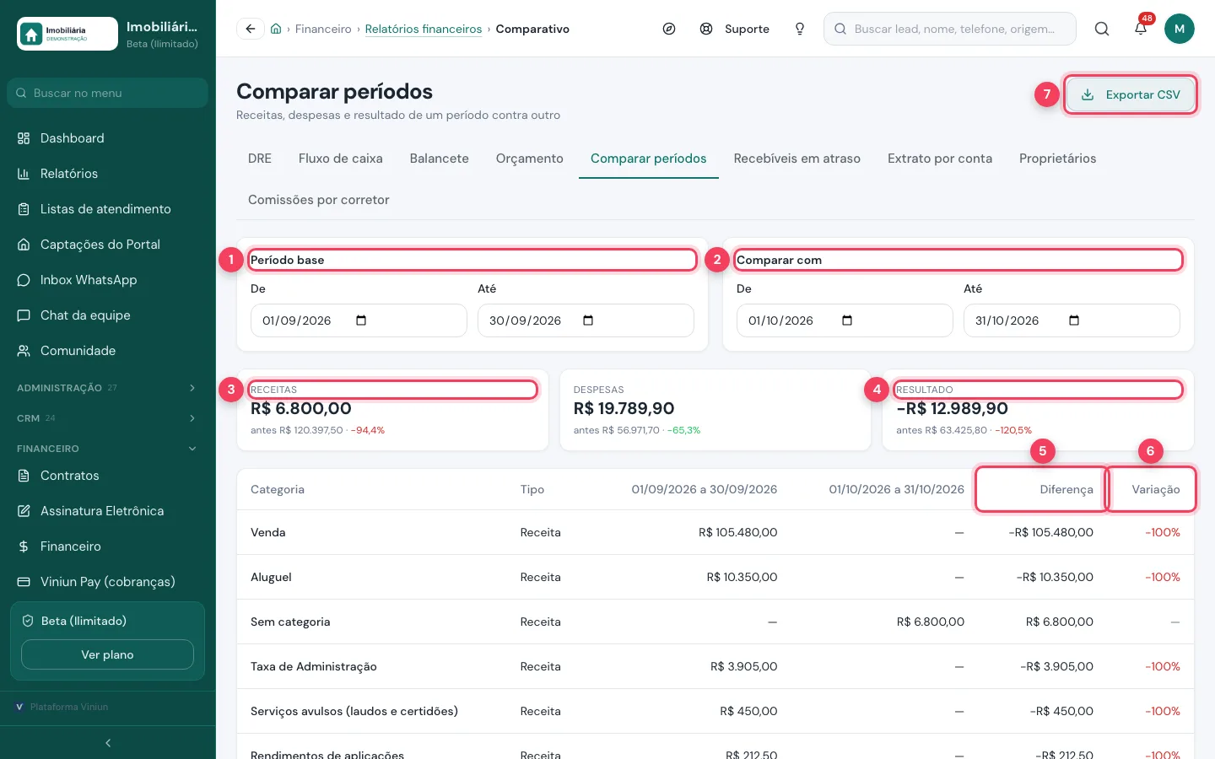
Task: Switch to Fluxo de caixa tab
Action: [x=341, y=159]
